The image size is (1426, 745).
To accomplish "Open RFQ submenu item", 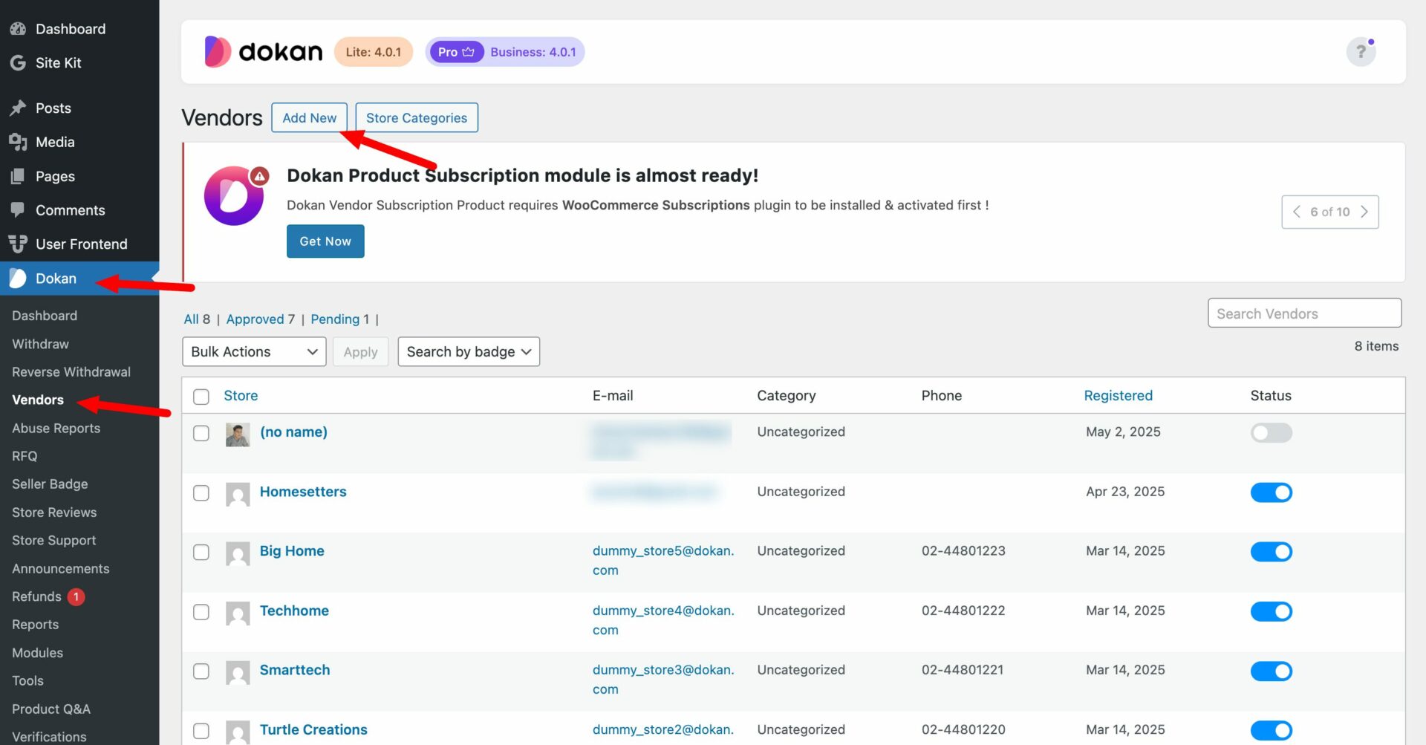I will click(x=25, y=456).
